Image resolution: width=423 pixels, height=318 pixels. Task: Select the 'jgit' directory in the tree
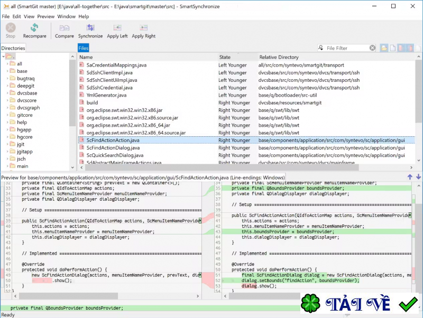pyautogui.click(x=21, y=144)
